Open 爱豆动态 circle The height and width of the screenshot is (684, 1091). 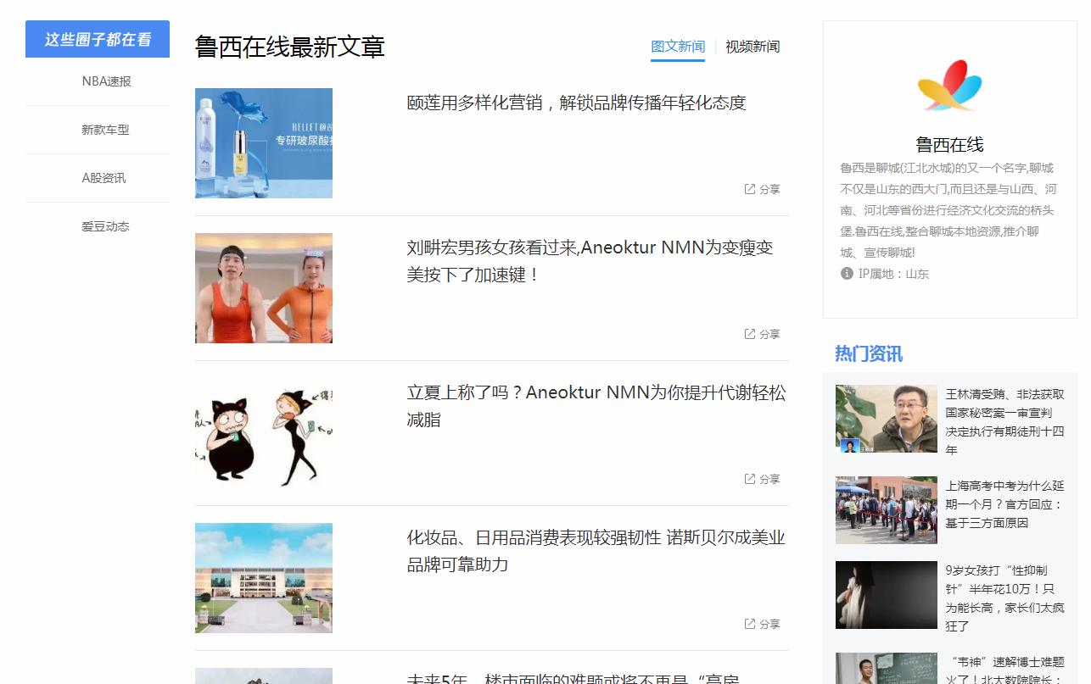click(x=105, y=226)
